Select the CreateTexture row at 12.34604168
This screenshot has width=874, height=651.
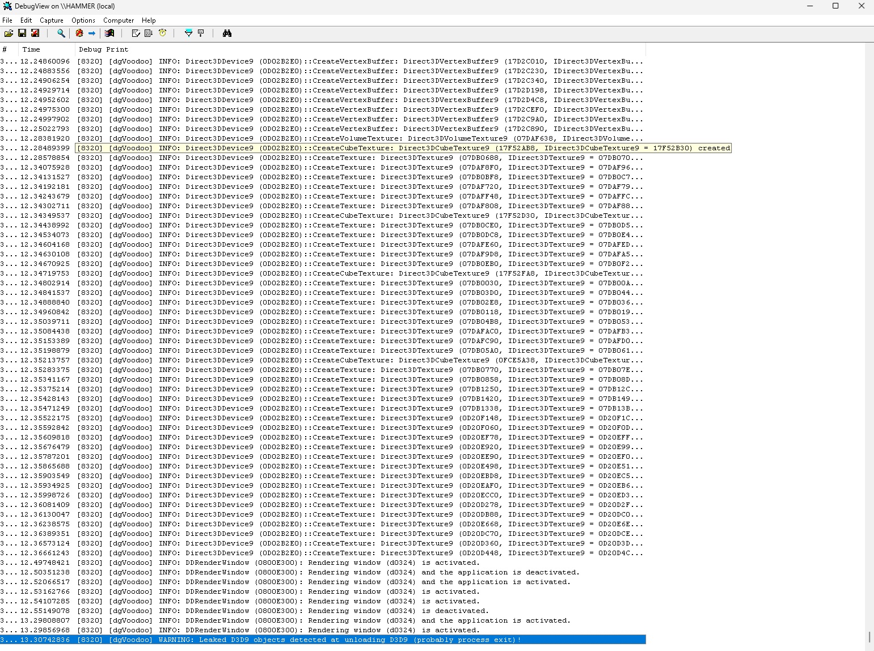(x=323, y=244)
